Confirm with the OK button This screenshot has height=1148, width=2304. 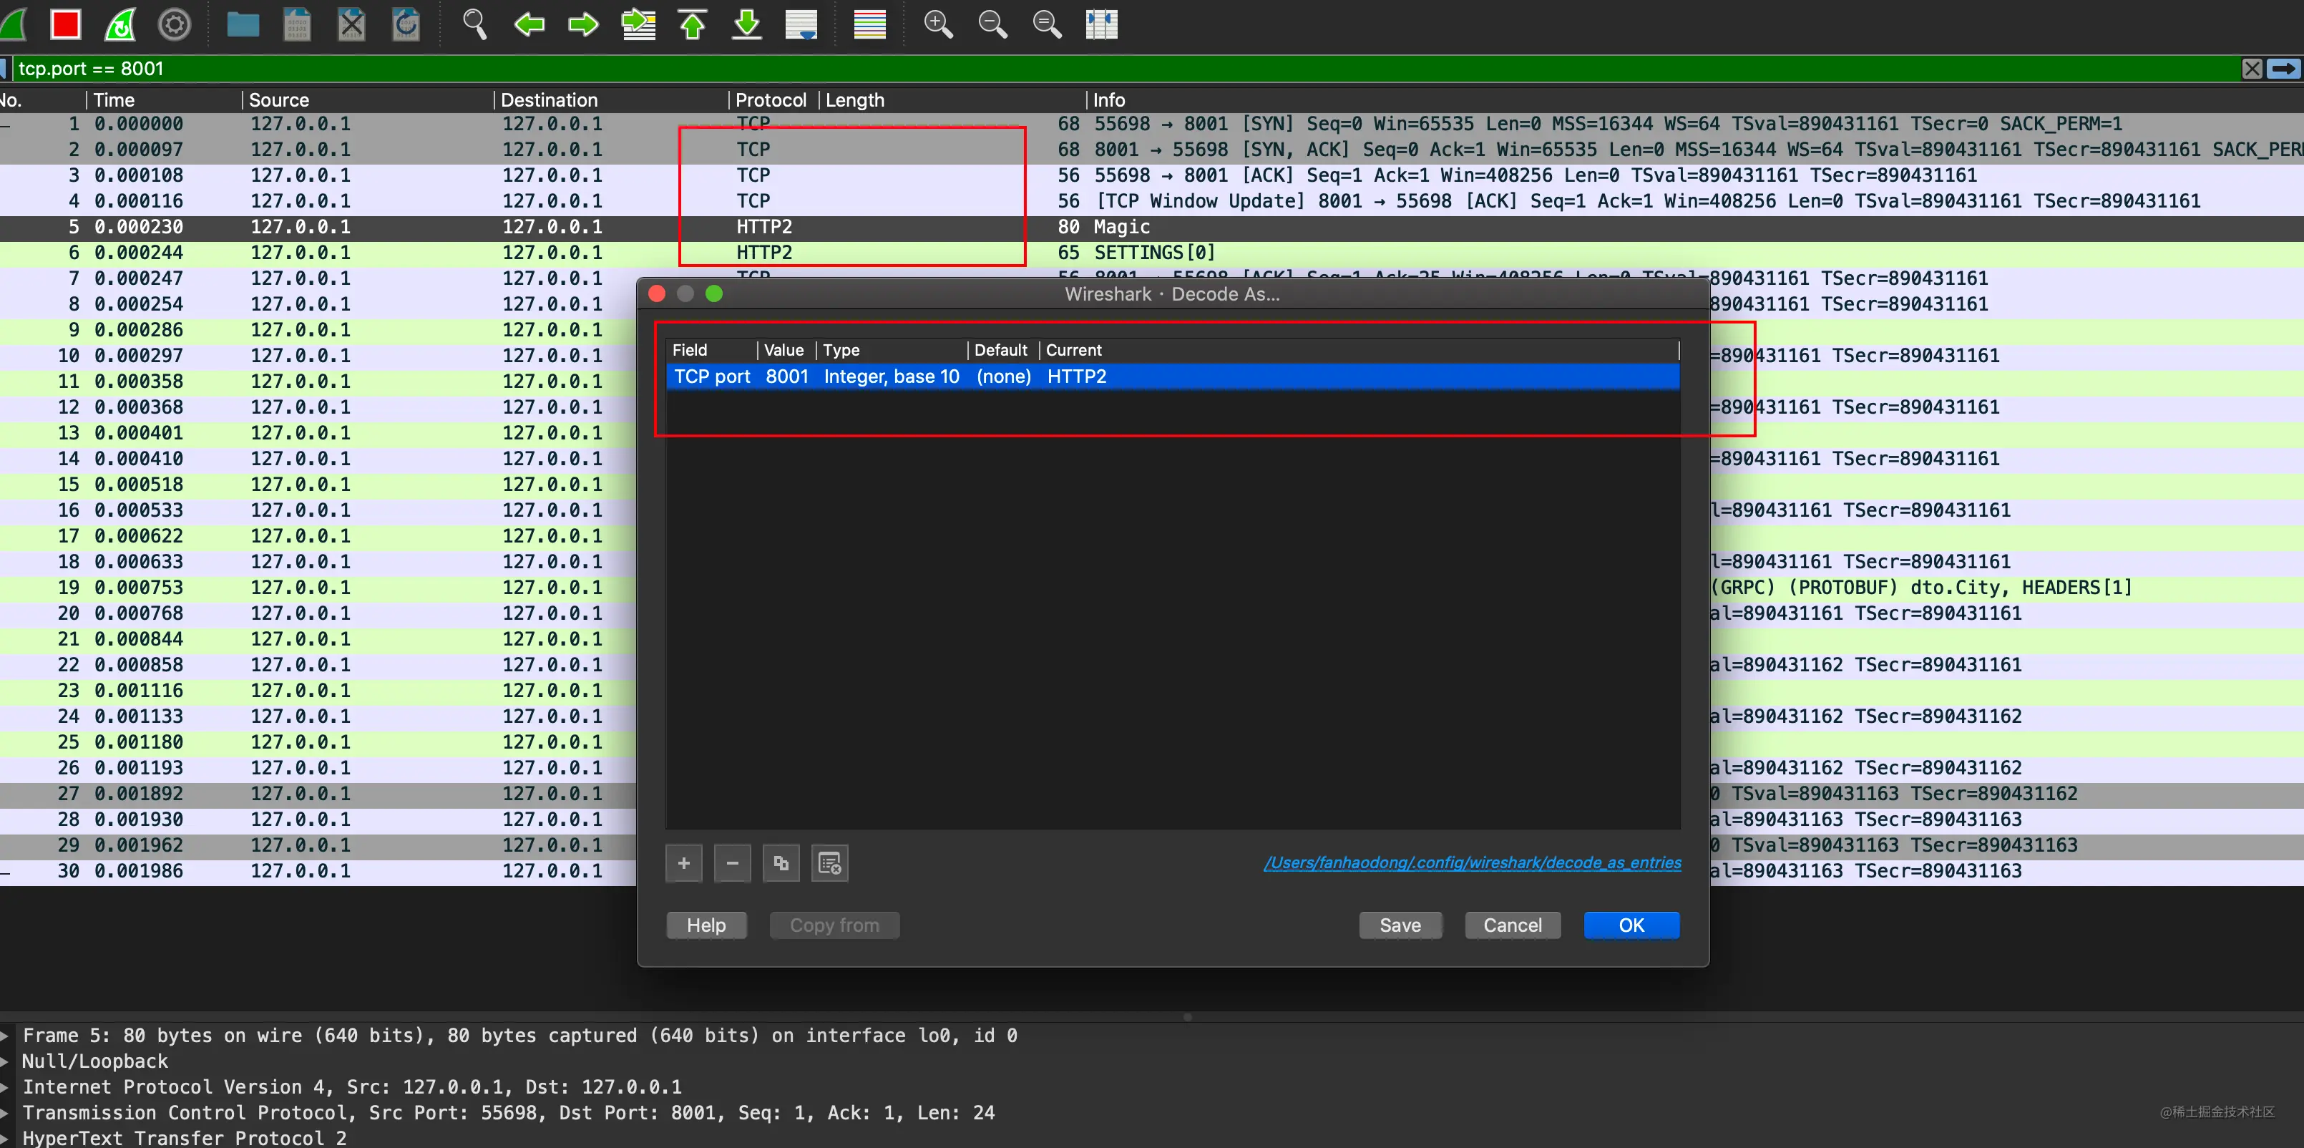click(x=1631, y=926)
